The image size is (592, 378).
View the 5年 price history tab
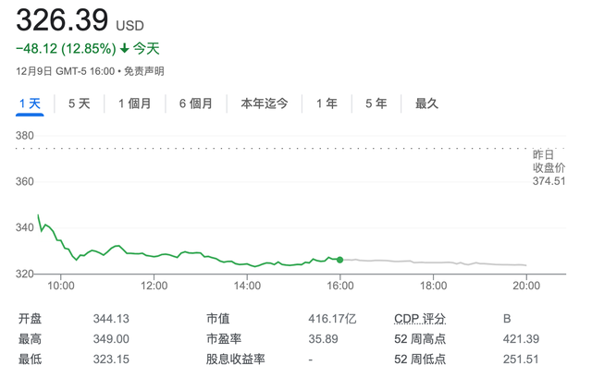[x=376, y=104]
